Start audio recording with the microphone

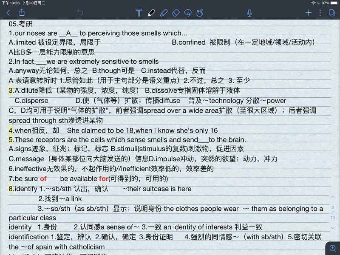(250, 13)
